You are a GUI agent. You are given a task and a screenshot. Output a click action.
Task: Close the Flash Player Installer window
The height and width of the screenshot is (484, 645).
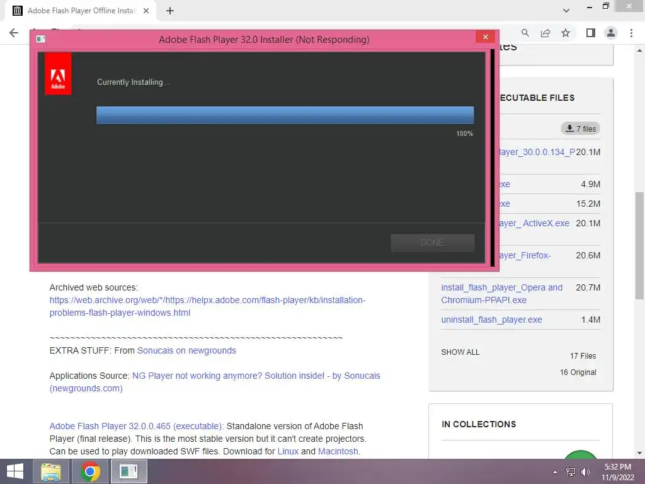486,37
